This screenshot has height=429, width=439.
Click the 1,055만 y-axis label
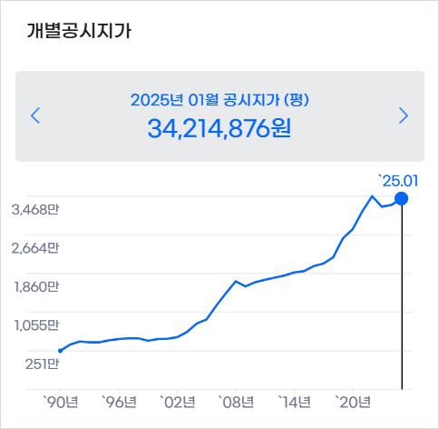36,325
